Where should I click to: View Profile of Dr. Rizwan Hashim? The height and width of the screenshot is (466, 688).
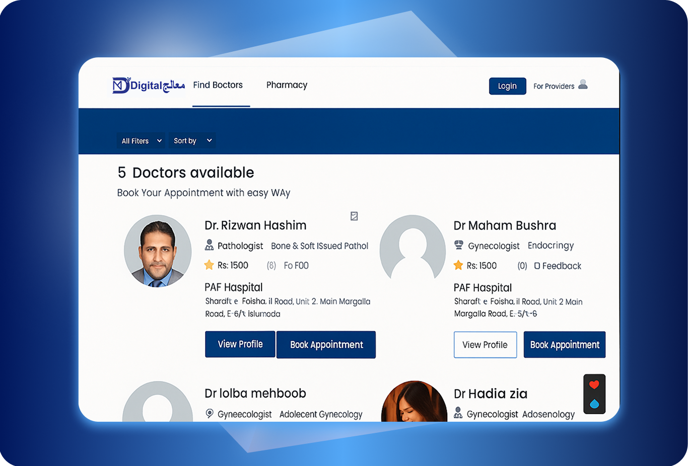coord(240,344)
